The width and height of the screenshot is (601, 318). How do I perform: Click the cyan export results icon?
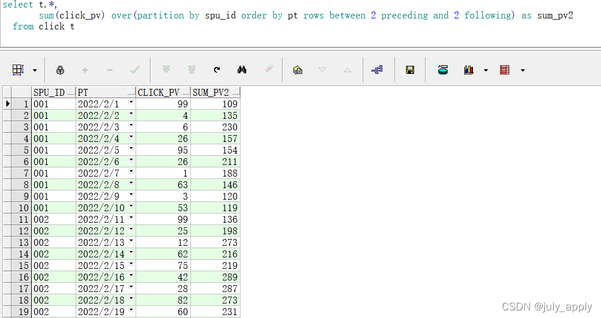[x=443, y=70]
